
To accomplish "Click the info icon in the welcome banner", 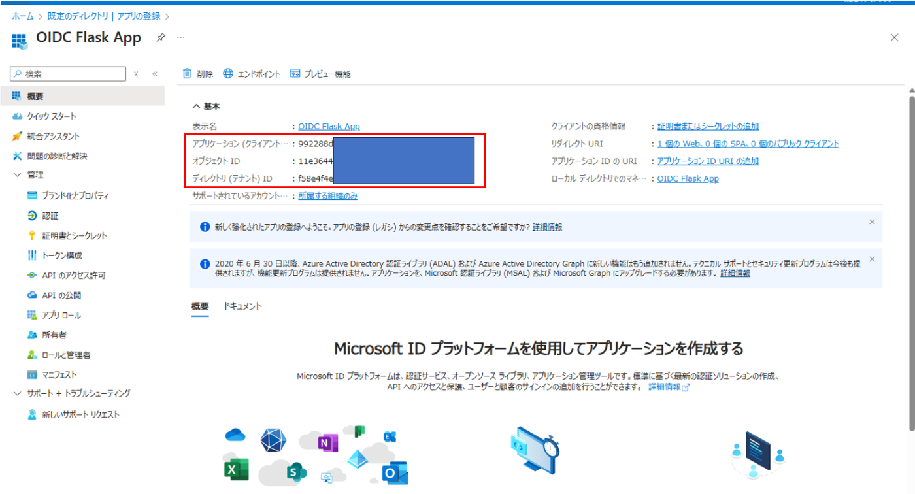I will tap(204, 227).
